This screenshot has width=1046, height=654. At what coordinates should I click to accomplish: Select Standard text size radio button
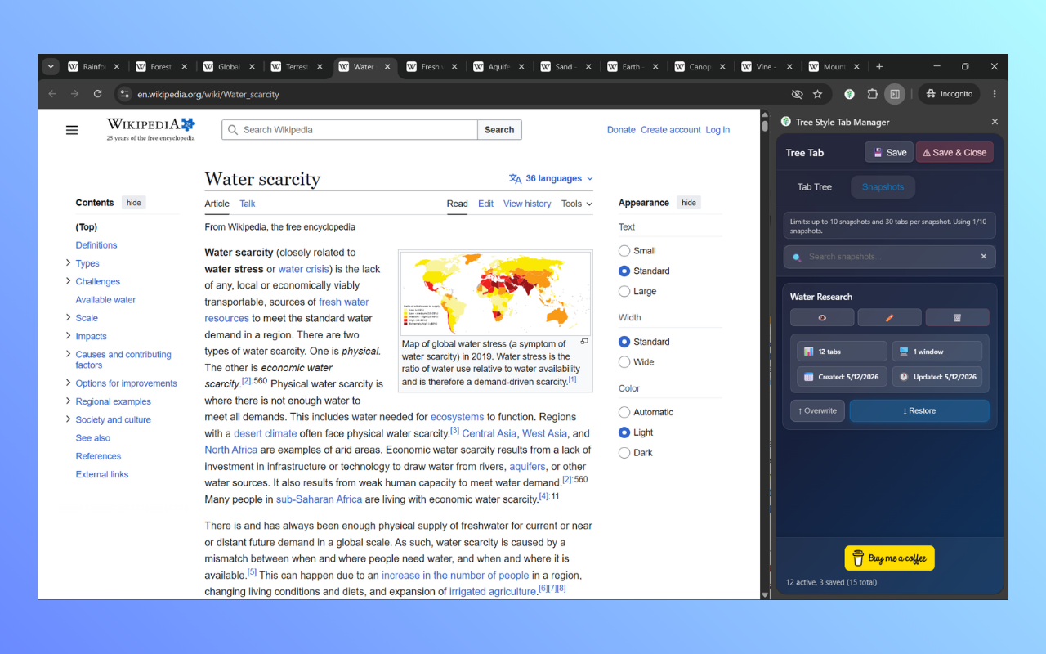click(x=624, y=271)
